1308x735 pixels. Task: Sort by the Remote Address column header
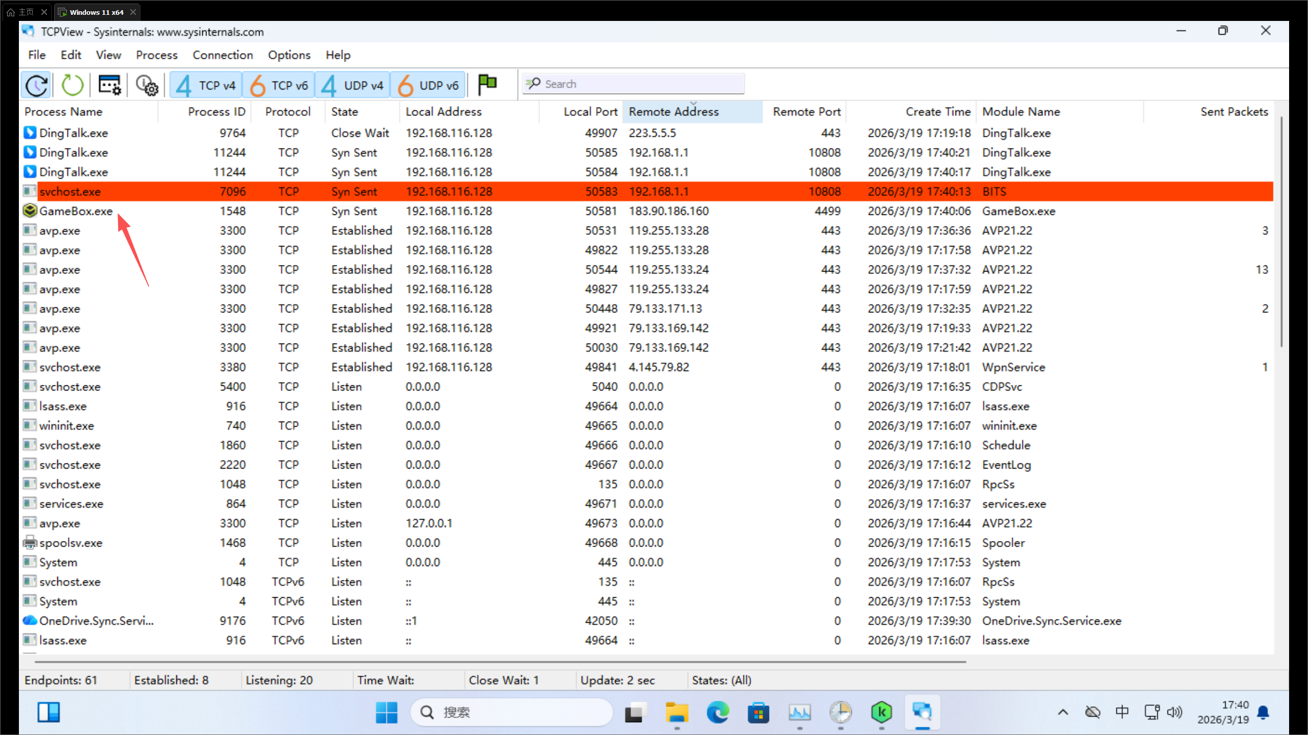pos(673,112)
